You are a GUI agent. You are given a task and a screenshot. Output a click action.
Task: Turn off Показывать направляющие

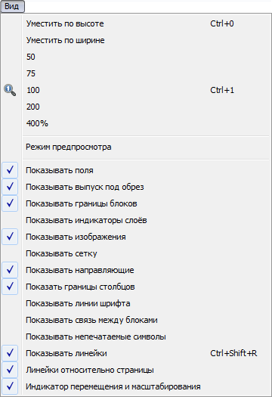click(135, 270)
